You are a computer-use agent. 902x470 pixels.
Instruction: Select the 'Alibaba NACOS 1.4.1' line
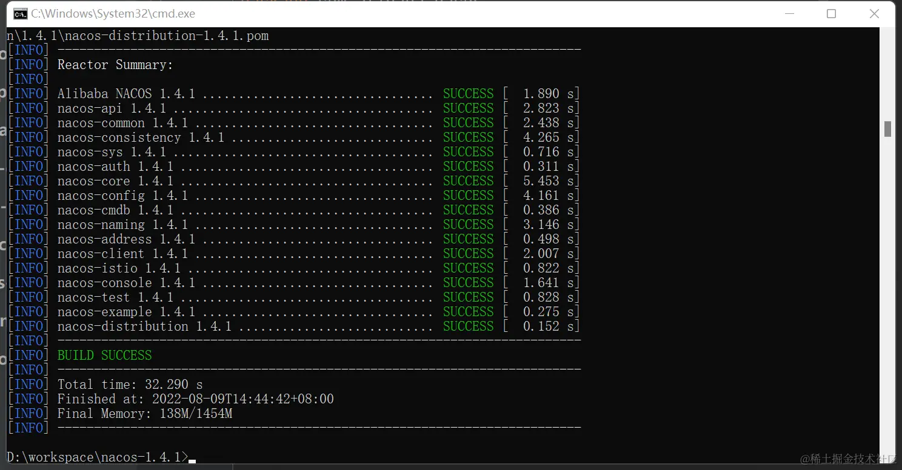[x=126, y=94]
